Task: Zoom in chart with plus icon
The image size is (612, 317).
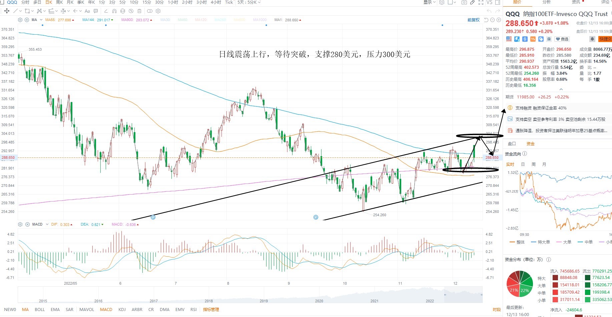Action: click(499, 20)
